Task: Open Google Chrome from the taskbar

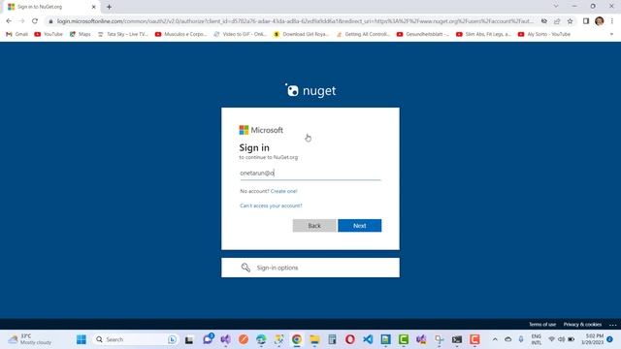Action: click(297, 339)
